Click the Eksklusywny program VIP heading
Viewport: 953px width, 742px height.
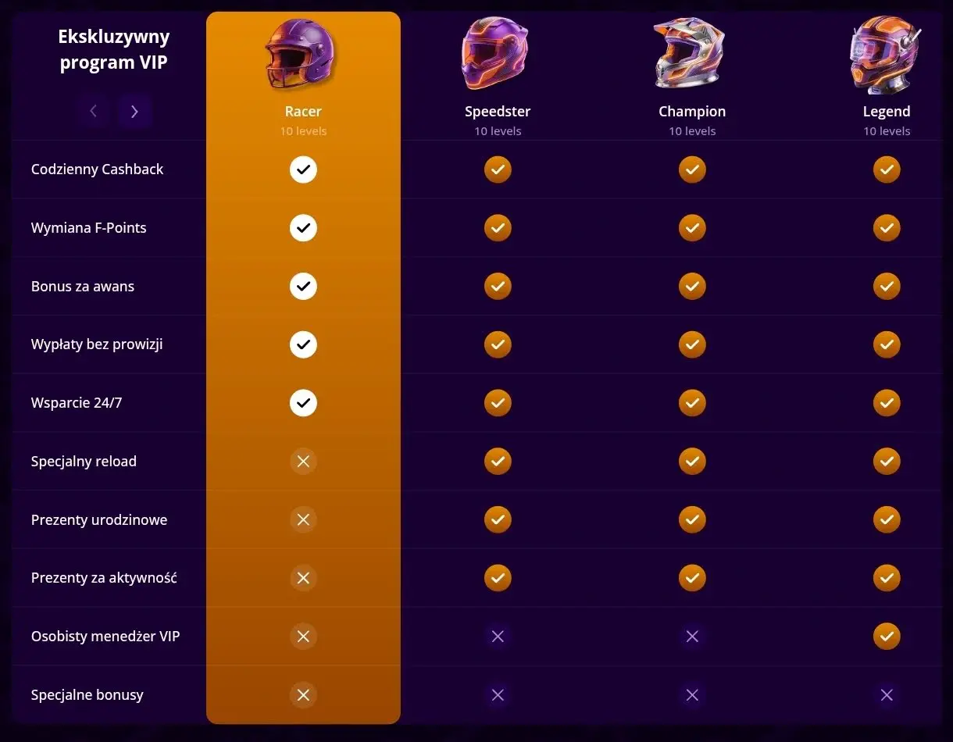[114, 49]
